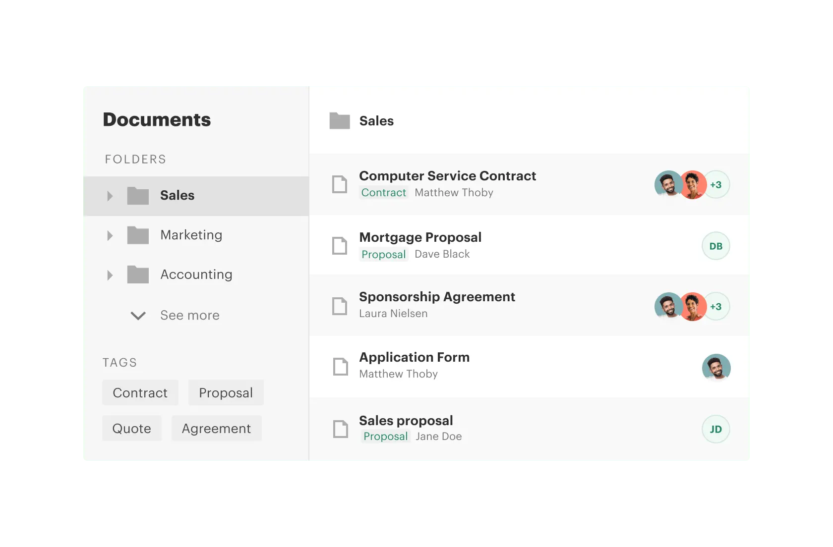The height and width of the screenshot is (547, 833).
Task: Select the Accounting folder
Action: (196, 275)
